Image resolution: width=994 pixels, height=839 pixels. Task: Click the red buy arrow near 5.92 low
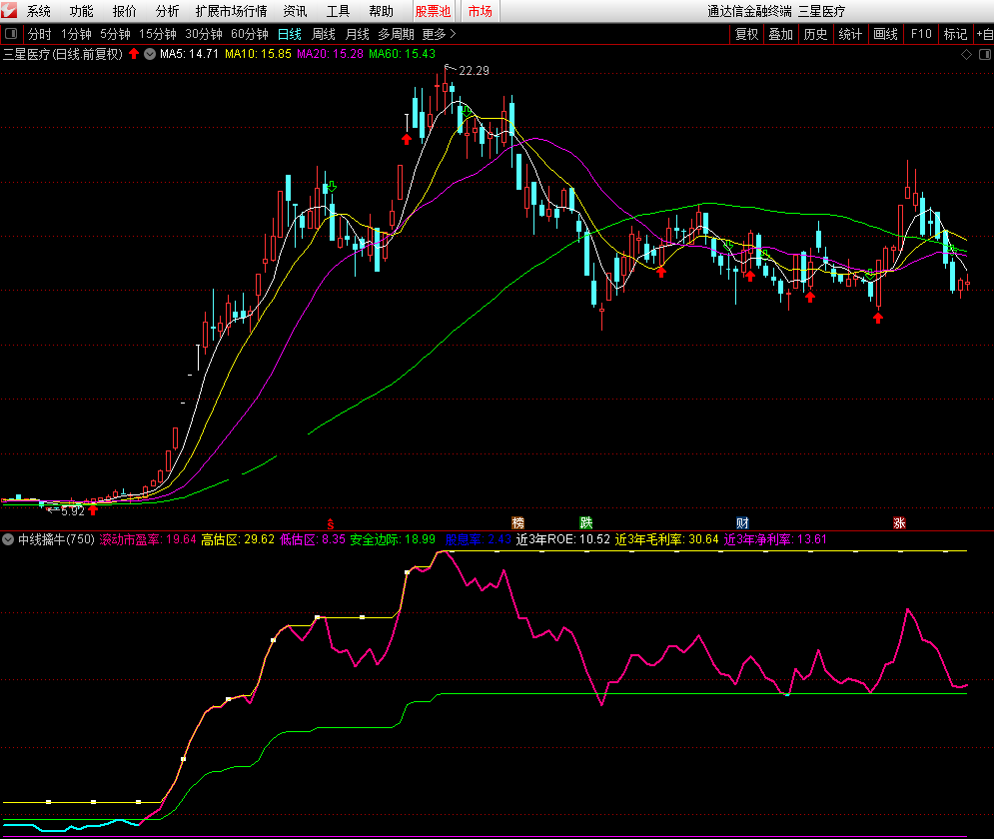click(x=93, y=509)
